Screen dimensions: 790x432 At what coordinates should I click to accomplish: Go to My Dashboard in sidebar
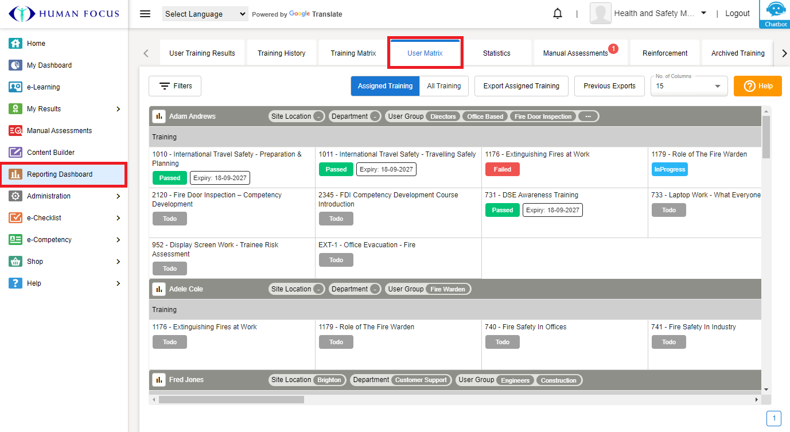tap(49, 65)
